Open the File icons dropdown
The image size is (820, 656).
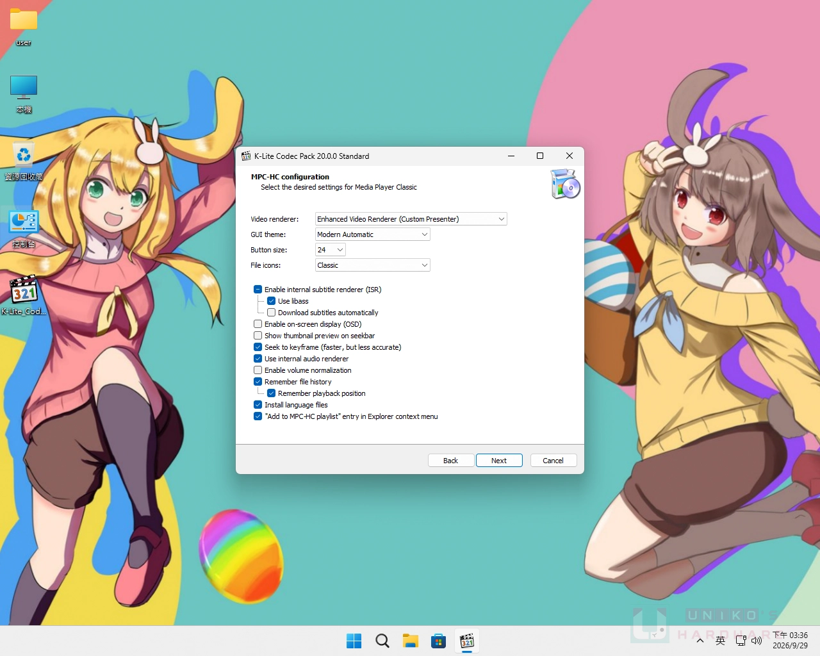[372, 265]
